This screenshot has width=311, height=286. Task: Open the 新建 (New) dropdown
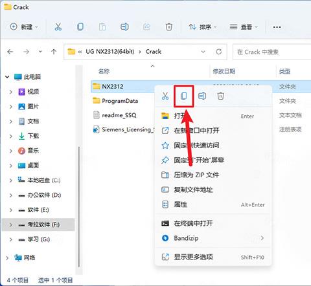(x=24, y=27)
